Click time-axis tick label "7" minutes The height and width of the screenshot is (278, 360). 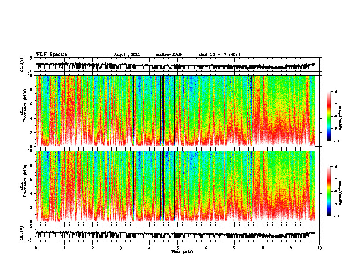(x=235, y=248)
